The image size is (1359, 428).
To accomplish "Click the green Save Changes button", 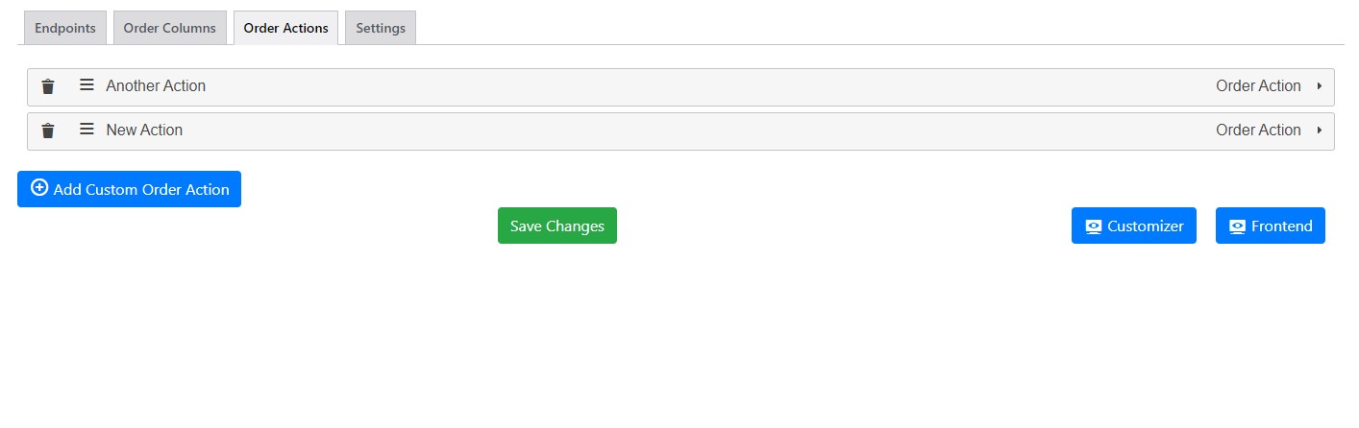I will (x=557, y=226).
